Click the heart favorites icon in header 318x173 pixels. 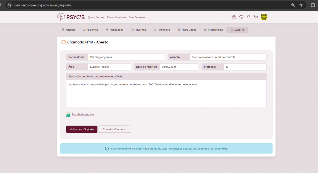pos(241,17)
